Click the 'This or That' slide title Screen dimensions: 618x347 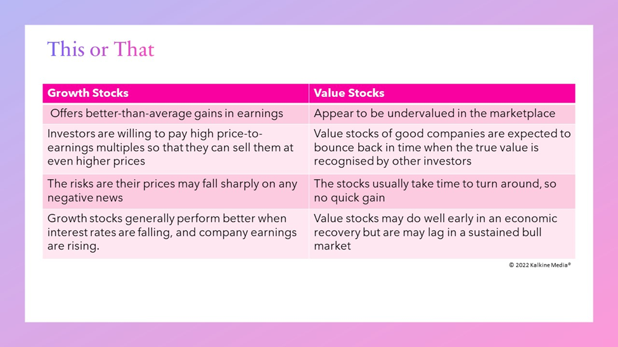tap(101, 49)
